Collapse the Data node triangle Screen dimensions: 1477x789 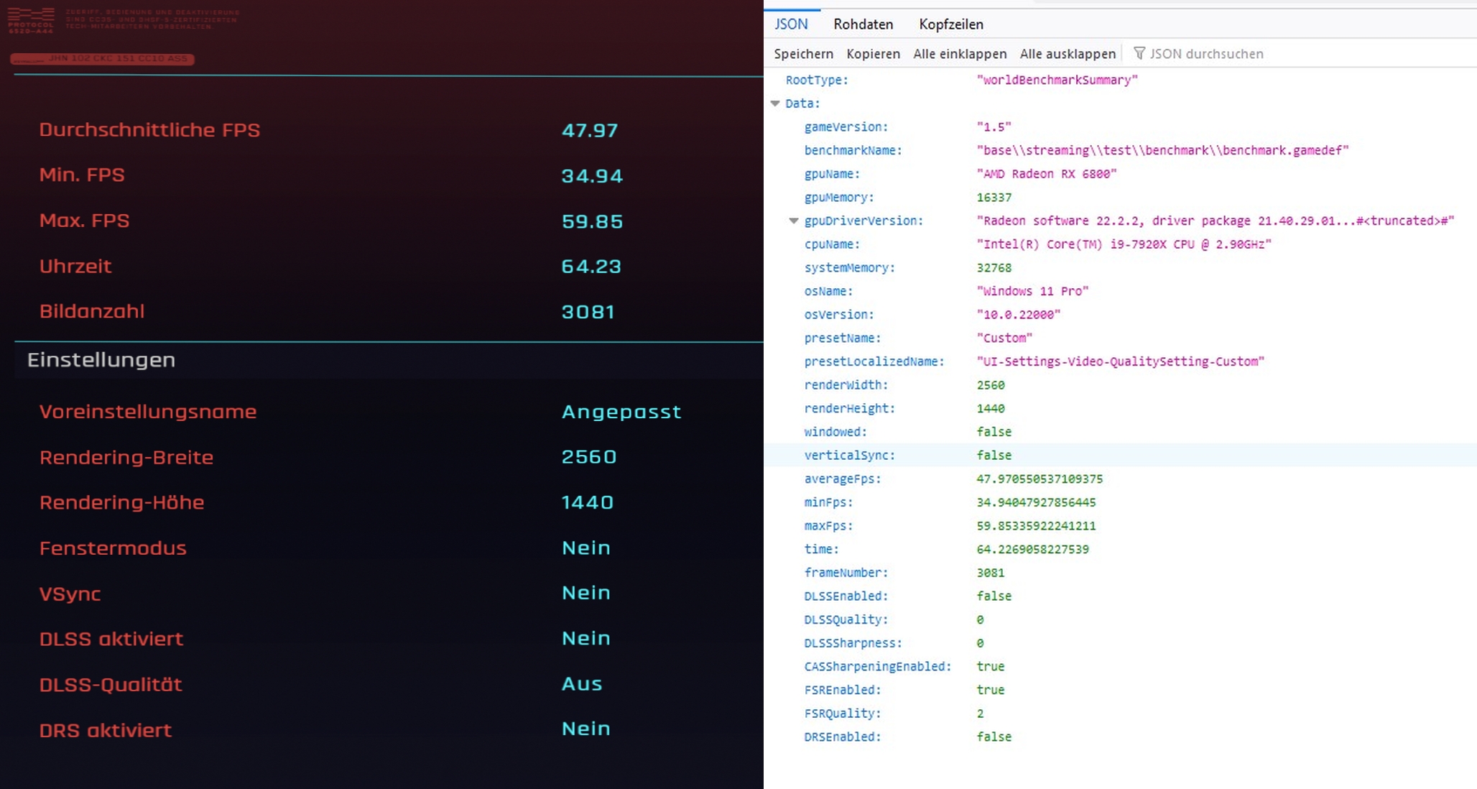point(775,103)
